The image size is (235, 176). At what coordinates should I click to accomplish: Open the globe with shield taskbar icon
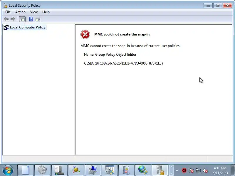(143, 170)
